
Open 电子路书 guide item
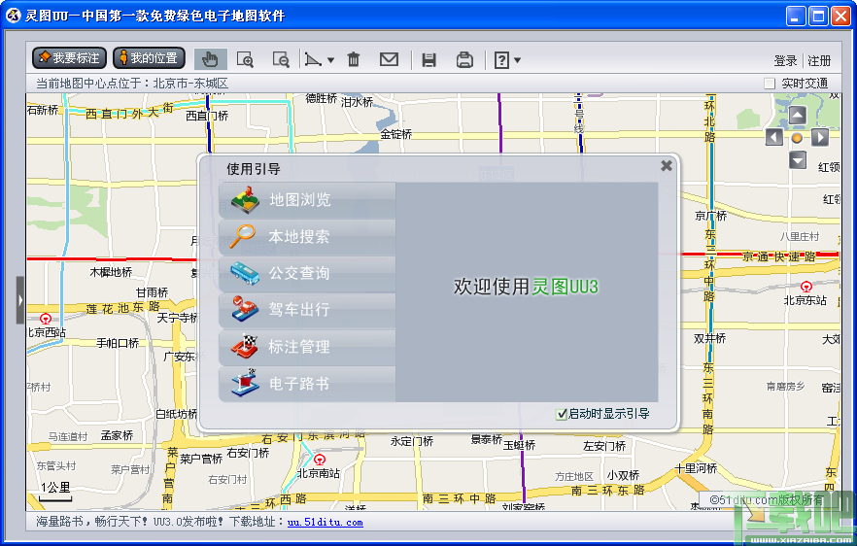click(x=307, y=384)
